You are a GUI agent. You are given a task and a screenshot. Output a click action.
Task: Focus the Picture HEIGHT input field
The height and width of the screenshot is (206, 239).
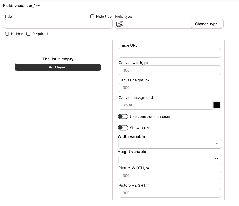point(170,193)
